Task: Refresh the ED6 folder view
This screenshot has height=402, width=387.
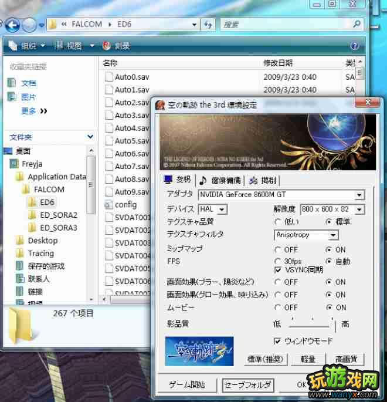Action: click(208, 25)
